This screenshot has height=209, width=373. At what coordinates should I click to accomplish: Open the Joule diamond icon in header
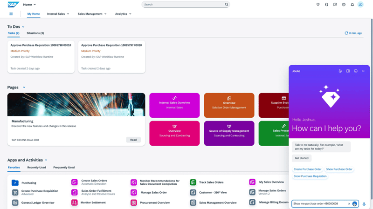[x=318, y=4]
